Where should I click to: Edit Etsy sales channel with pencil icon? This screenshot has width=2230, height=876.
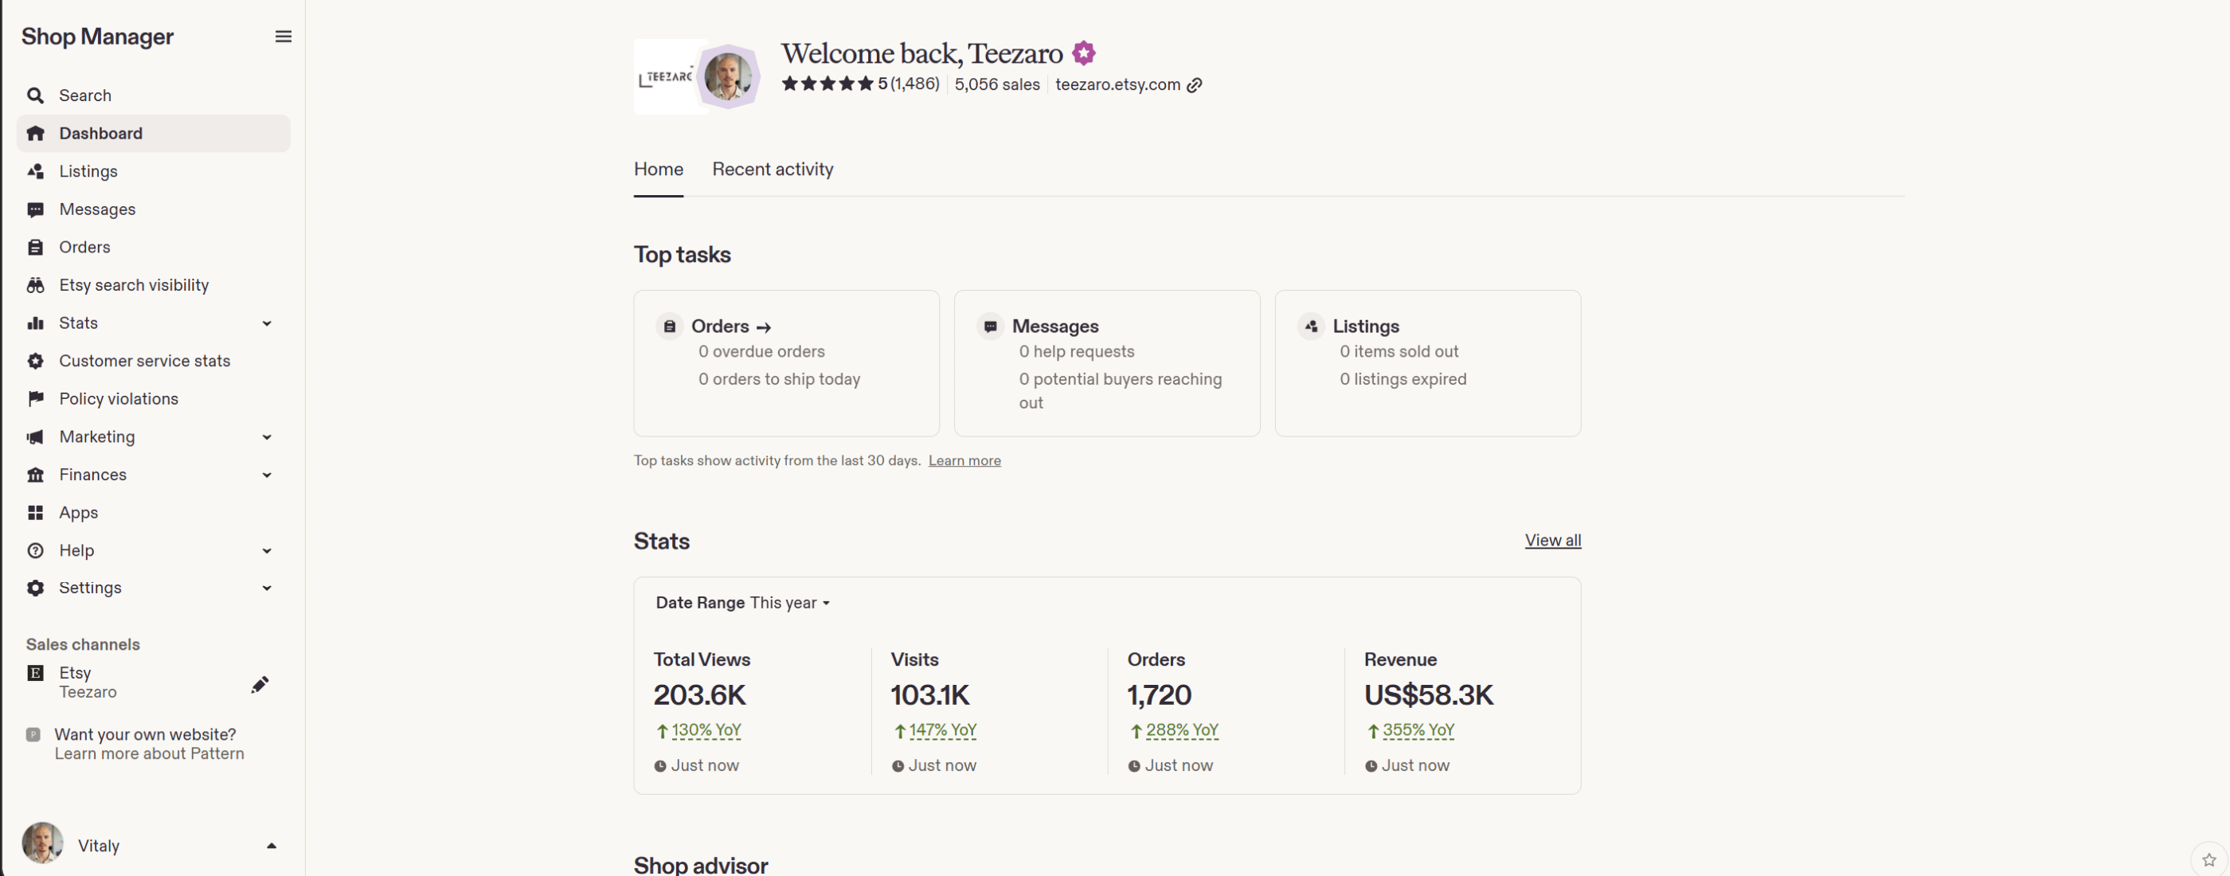pos(260,685)
